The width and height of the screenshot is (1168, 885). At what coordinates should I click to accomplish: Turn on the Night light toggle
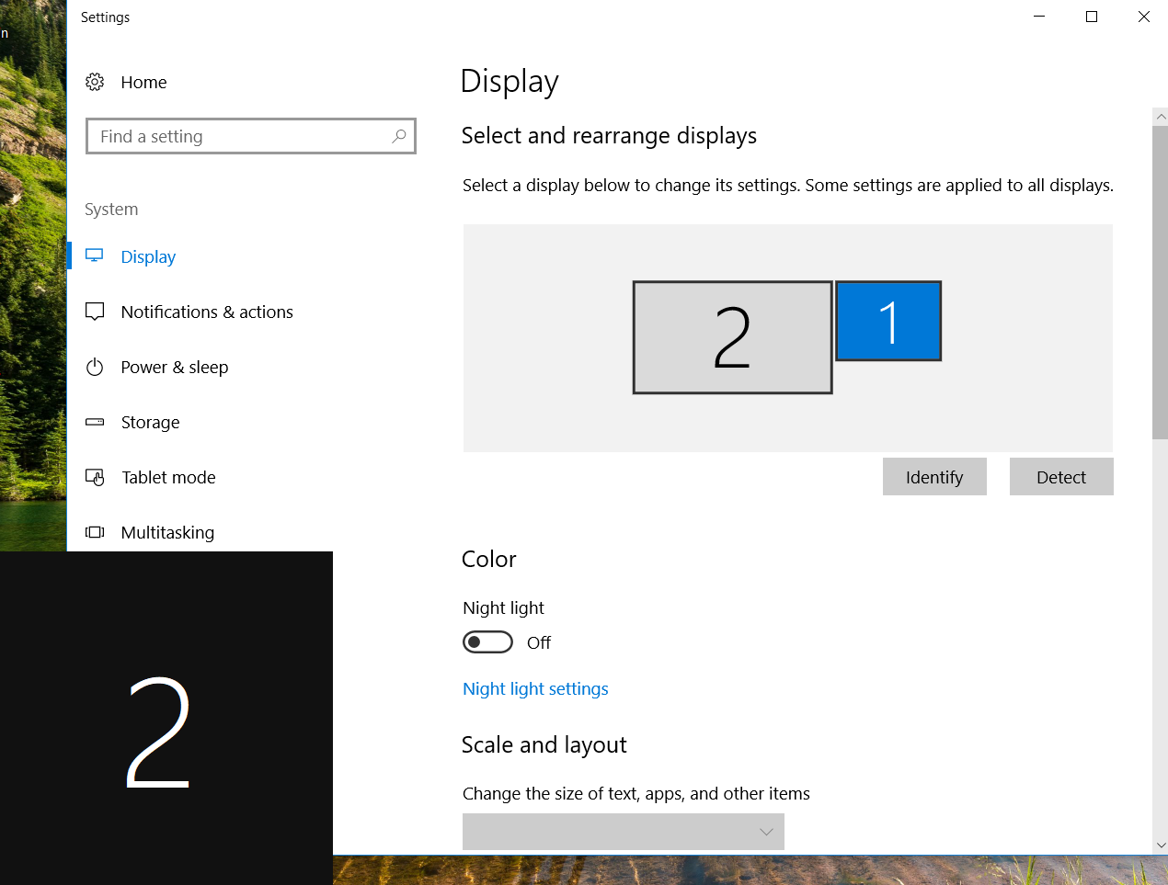tap(487, 642)
